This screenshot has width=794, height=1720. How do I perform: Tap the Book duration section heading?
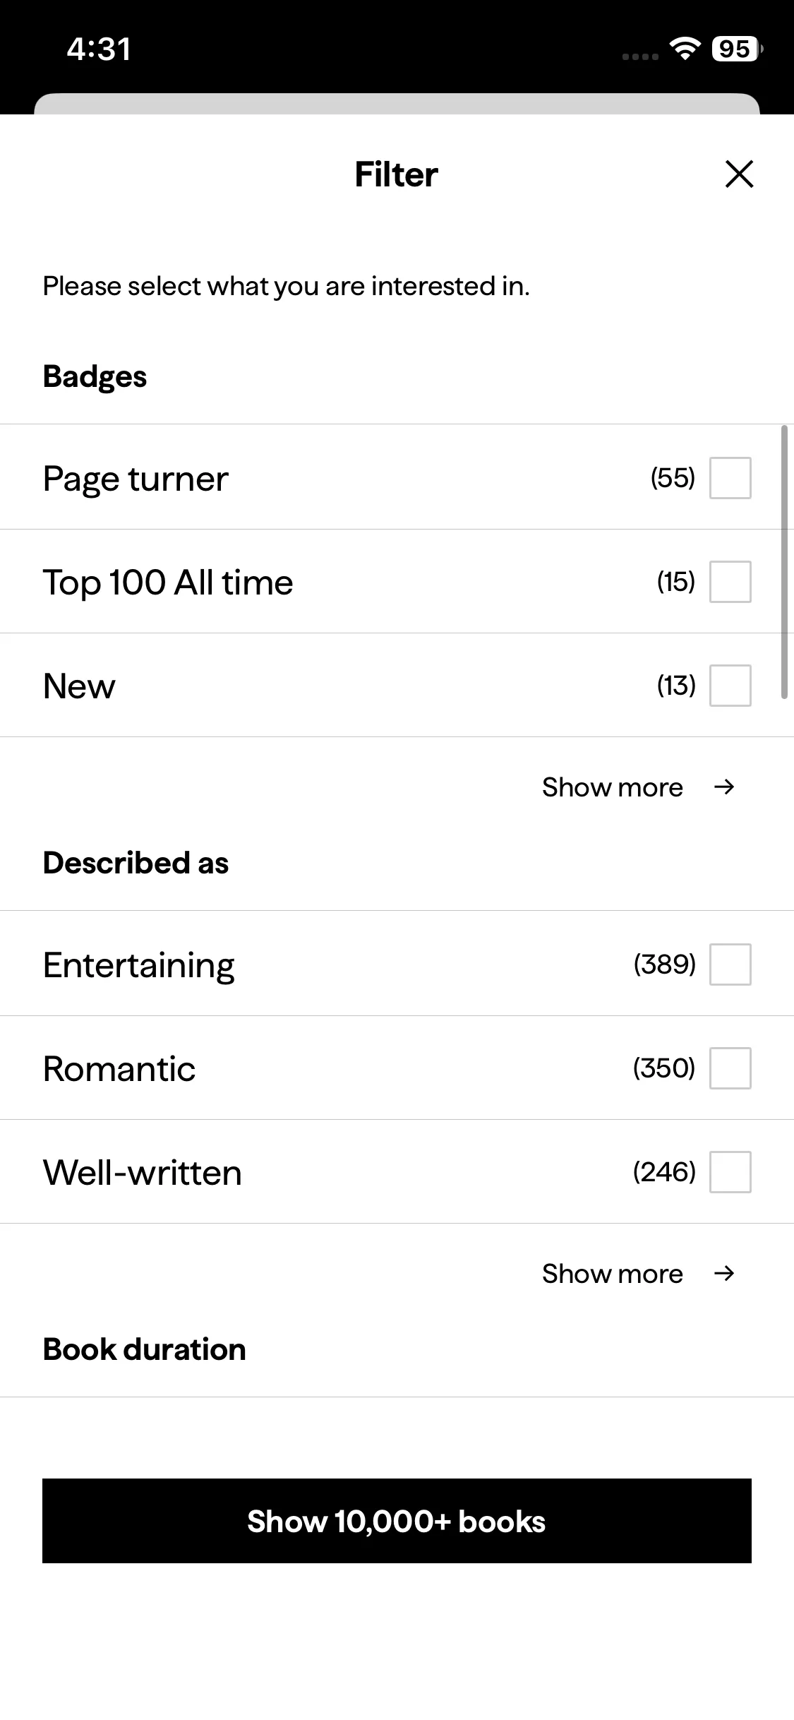[x=144, y=1349]
